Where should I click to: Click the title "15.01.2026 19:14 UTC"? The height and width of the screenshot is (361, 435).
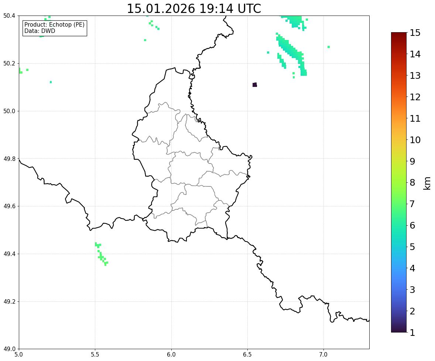194,9
